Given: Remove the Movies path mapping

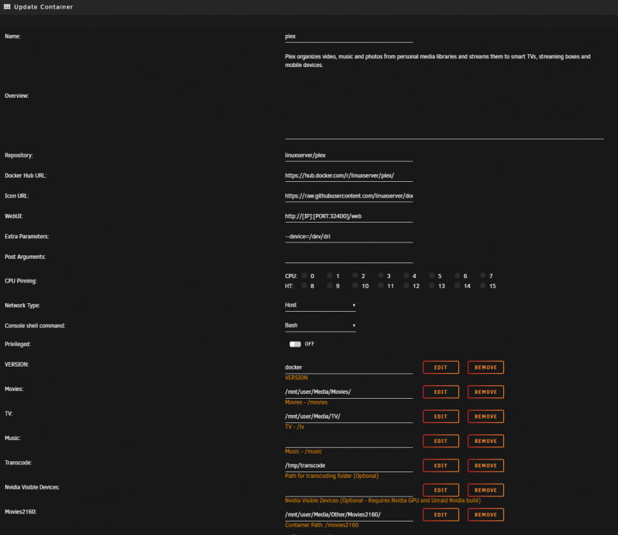Looking at the screenshot, I should pos(485,392).
